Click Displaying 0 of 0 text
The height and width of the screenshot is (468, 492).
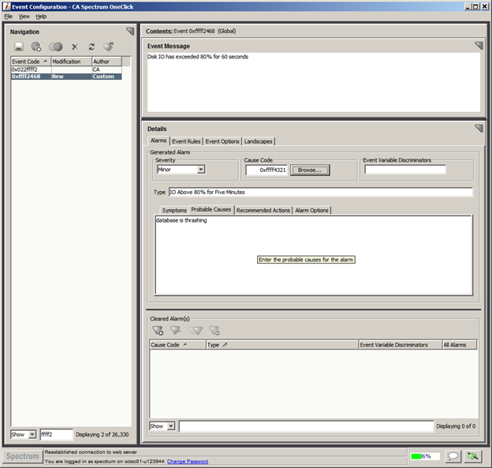click(456, 426)
